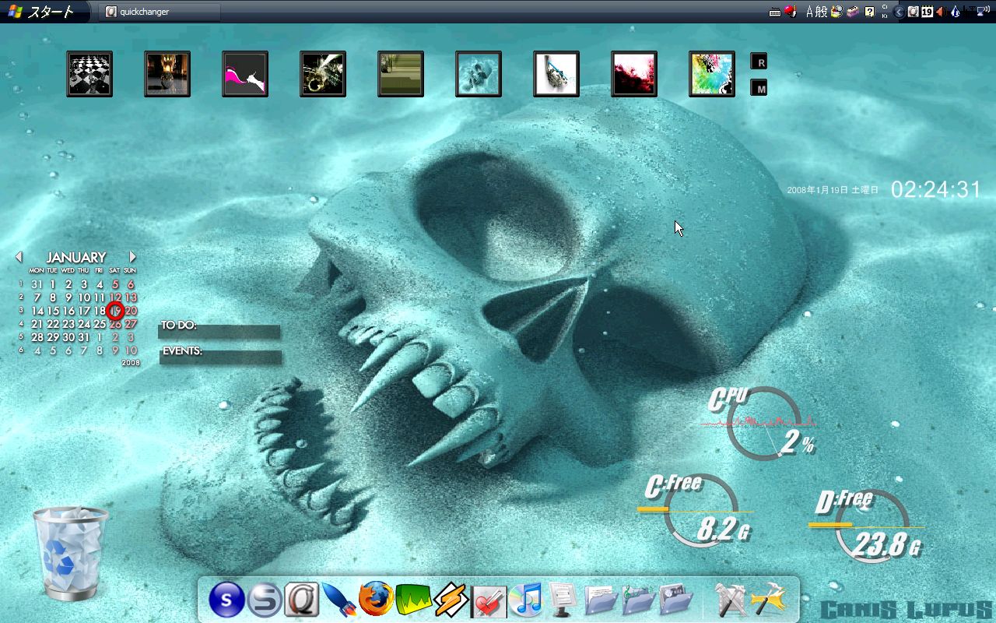The height and width of the screenshot is (623, 996).
Task: Click the C:Free disk space meter
Action: 695,509
